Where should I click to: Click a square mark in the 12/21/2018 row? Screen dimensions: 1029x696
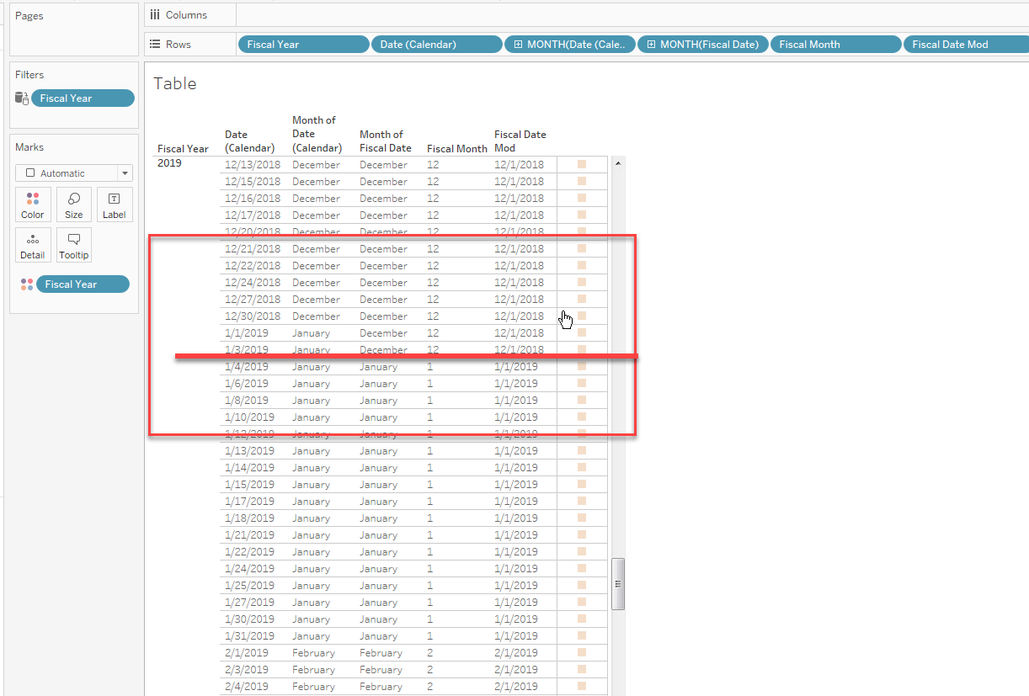click(580, 248)
